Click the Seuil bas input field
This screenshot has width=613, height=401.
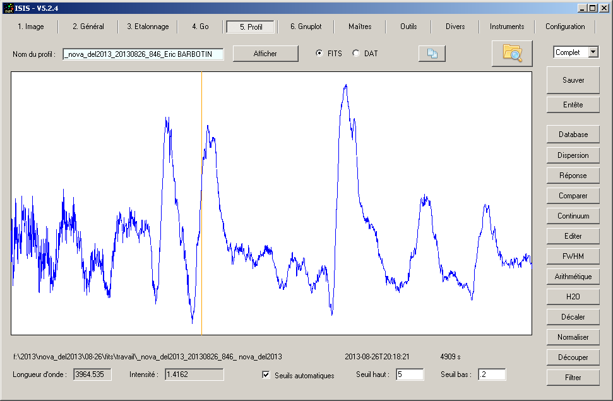[x=491, y=374]
